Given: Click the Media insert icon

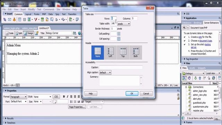Looking at the screenshot, I should point(36,19).
